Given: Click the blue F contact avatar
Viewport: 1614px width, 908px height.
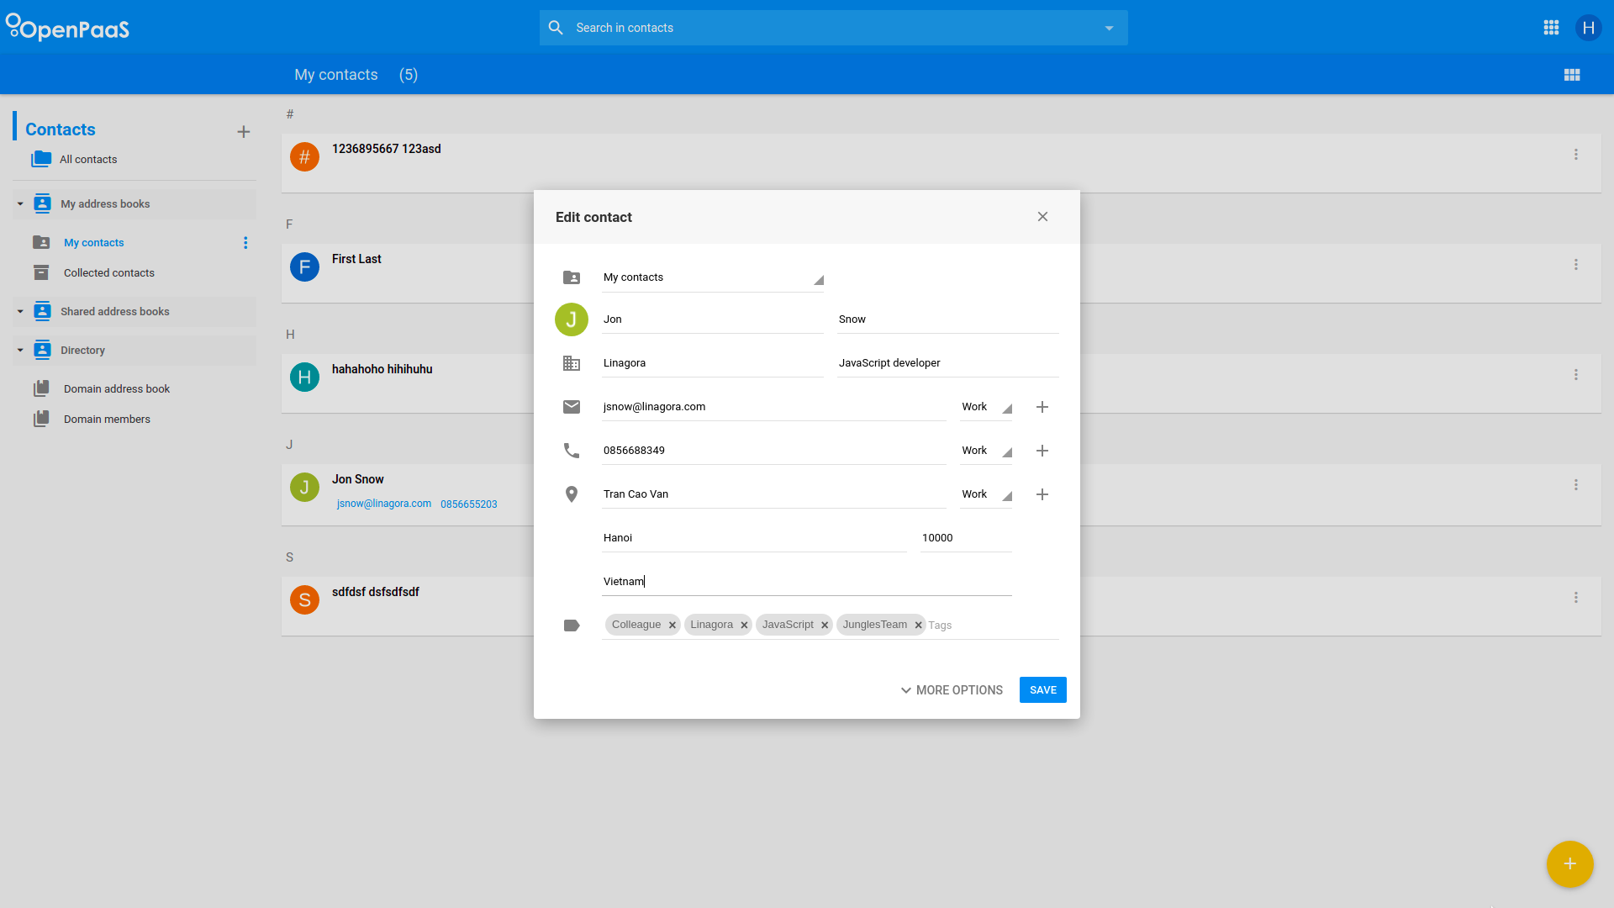Looking at the screenshot, I should click(x=304, y=267).
